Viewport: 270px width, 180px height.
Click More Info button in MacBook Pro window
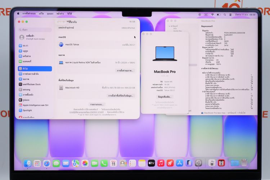165,97
